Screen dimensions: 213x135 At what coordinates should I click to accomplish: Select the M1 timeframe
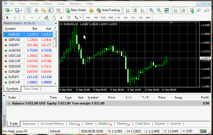coord(88,18)
